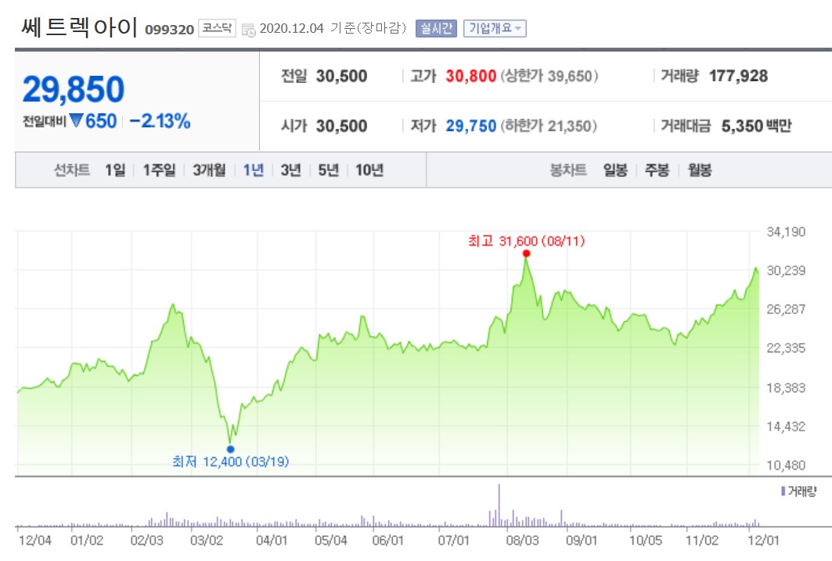This screenshot has width=832, height=561.
Task: Click the 거래량 volume legend marker
Action: 783,491
